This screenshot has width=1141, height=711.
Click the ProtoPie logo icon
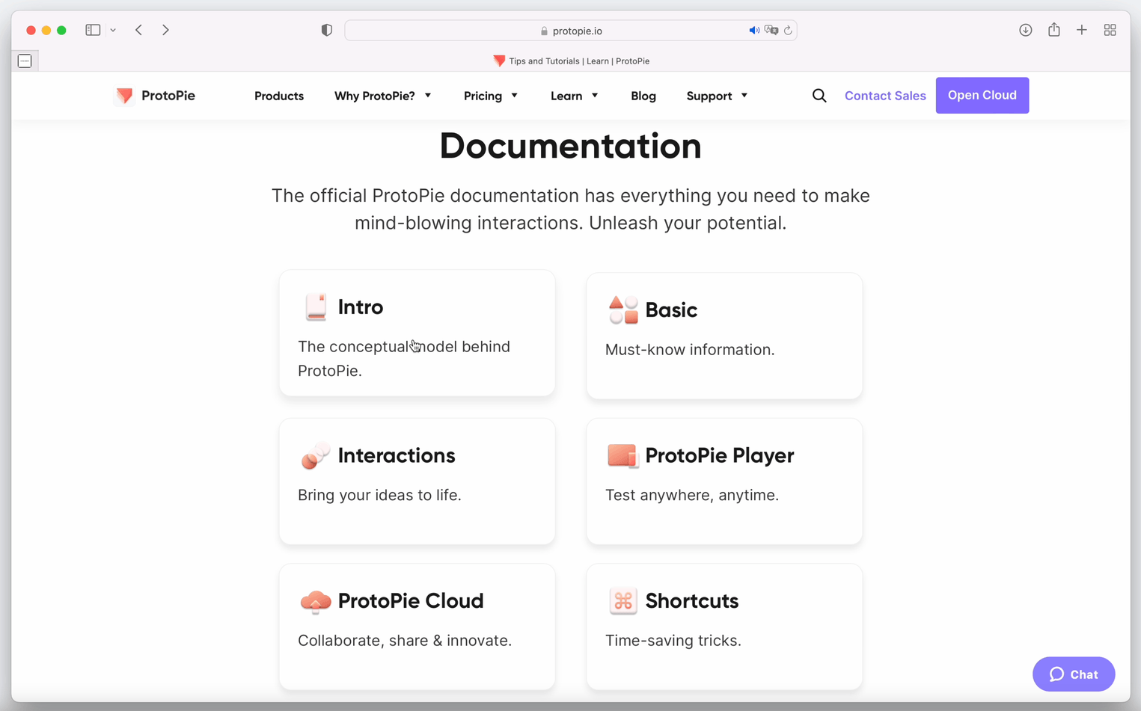[124, 96]
